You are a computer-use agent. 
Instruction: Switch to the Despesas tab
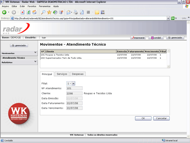[78, 74]
